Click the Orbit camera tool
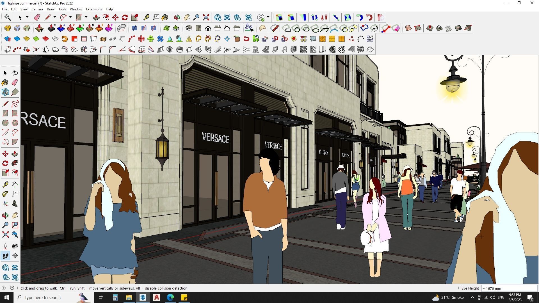Screen dimensions: 539x303 tap(177, 17)
